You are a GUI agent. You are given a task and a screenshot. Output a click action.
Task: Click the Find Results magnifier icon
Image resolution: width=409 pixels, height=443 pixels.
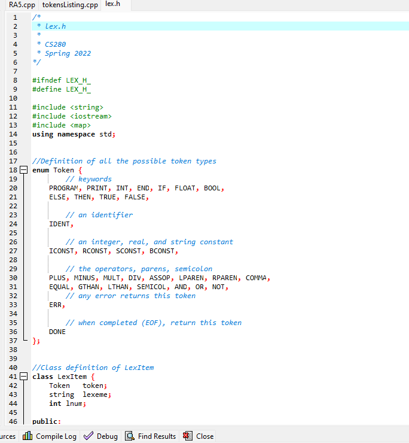[130, 436]
